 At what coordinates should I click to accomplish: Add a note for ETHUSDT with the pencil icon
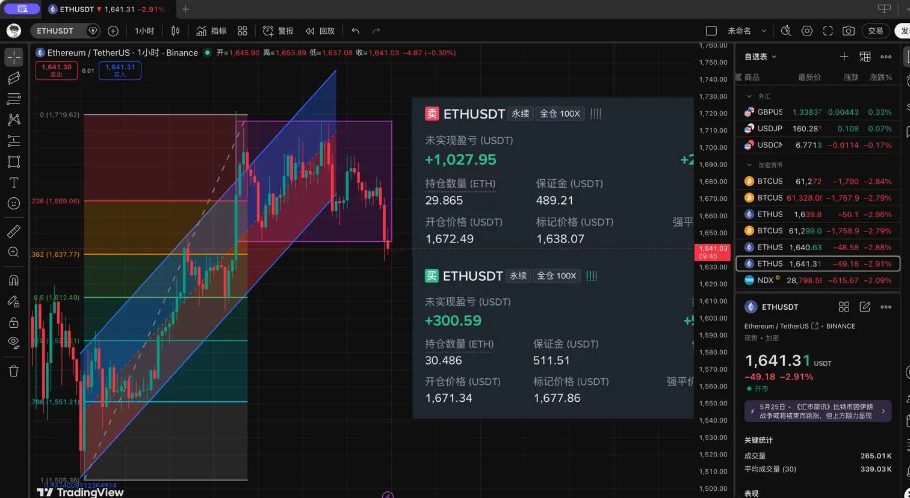coord(865,307)
